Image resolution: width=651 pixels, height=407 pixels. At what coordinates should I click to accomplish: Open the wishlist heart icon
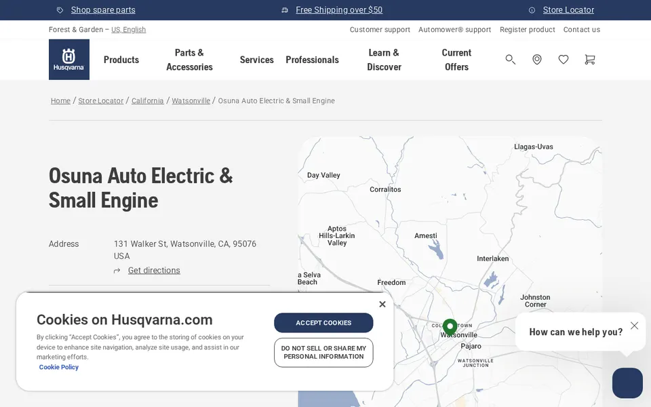click(564, 60)
